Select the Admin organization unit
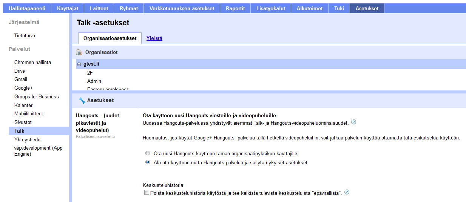 pyautogui.click(x=94, y=81)
